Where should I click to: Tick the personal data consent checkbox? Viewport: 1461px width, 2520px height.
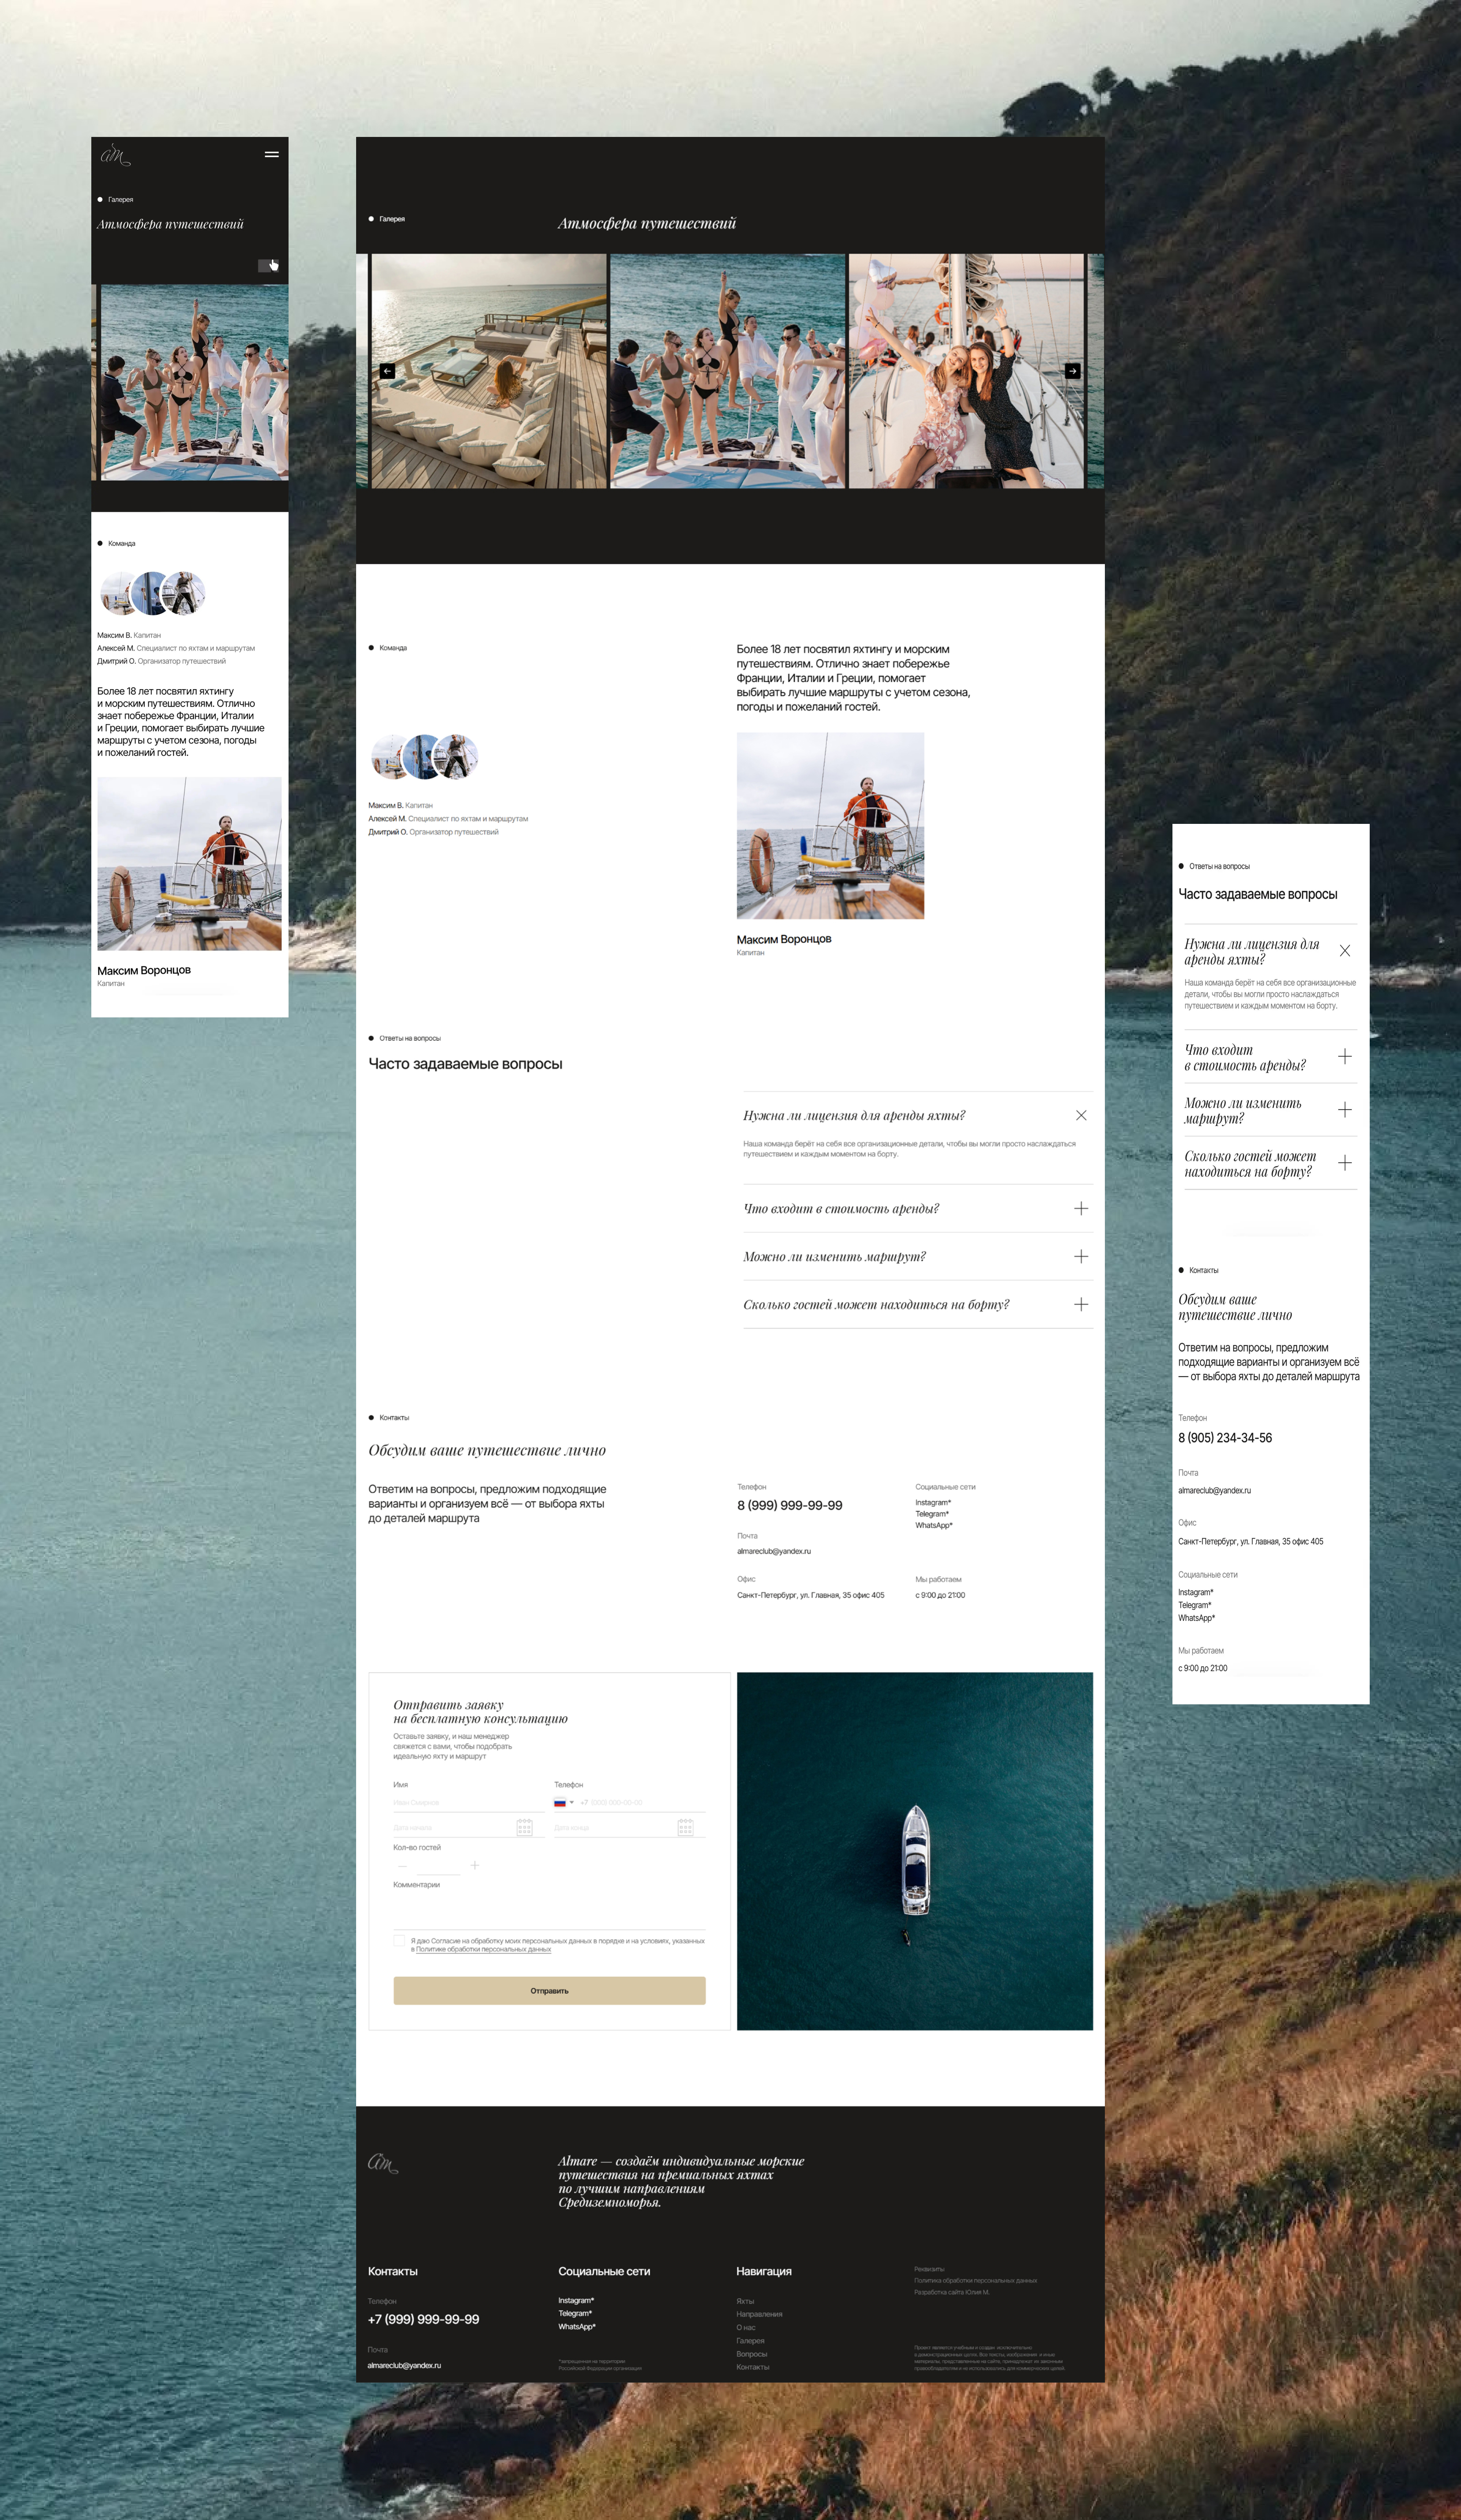coord(399,1941)
